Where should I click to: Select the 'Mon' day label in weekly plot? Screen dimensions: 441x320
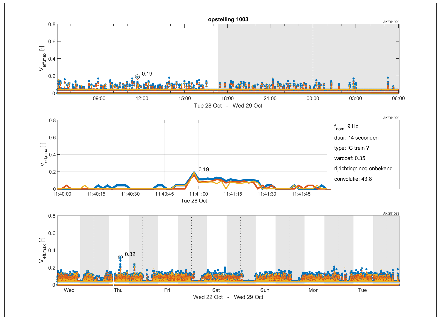coord(313,290)
